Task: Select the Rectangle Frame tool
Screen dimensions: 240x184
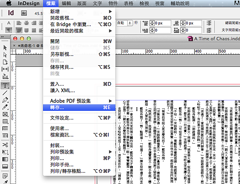Action: pyautogui.click(x=5, y=114)
